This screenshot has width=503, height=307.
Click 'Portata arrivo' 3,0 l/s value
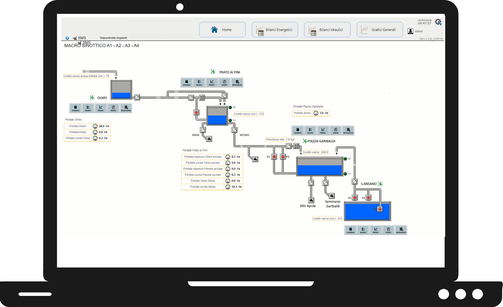click(324, 113)
